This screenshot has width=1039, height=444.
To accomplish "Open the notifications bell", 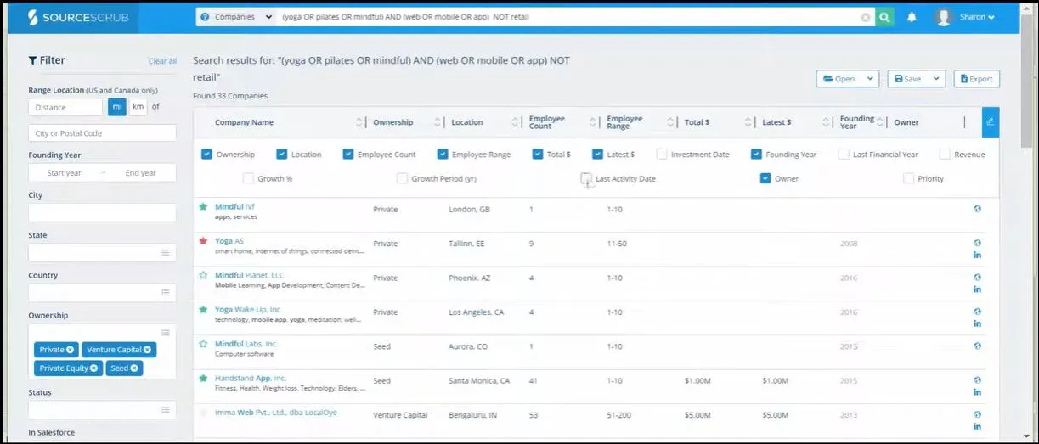I will coord(912,17).
